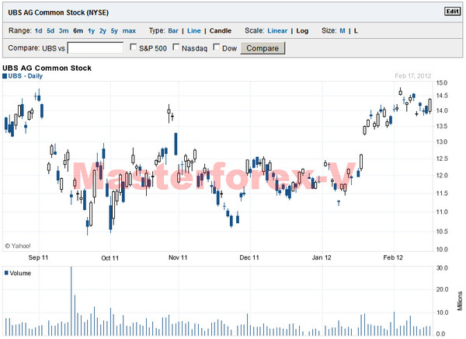Switch range to 1y

pyautogui.click(x=91, y=31)
